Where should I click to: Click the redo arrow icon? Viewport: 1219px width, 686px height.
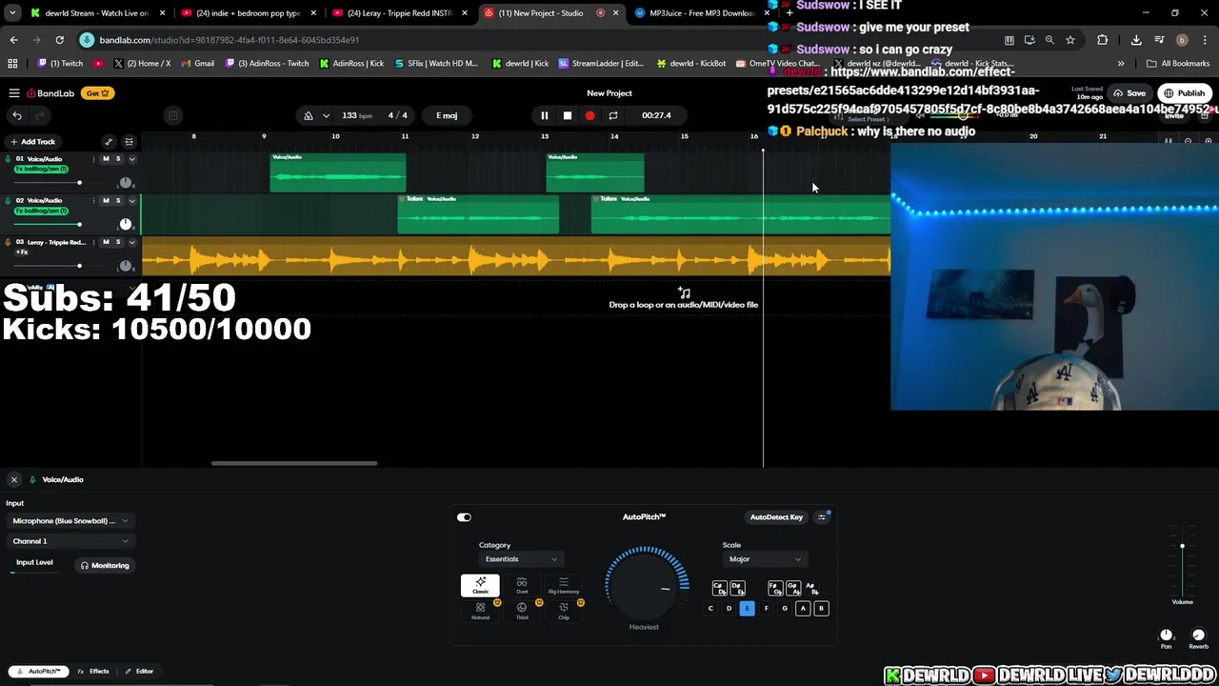(39, 115)
